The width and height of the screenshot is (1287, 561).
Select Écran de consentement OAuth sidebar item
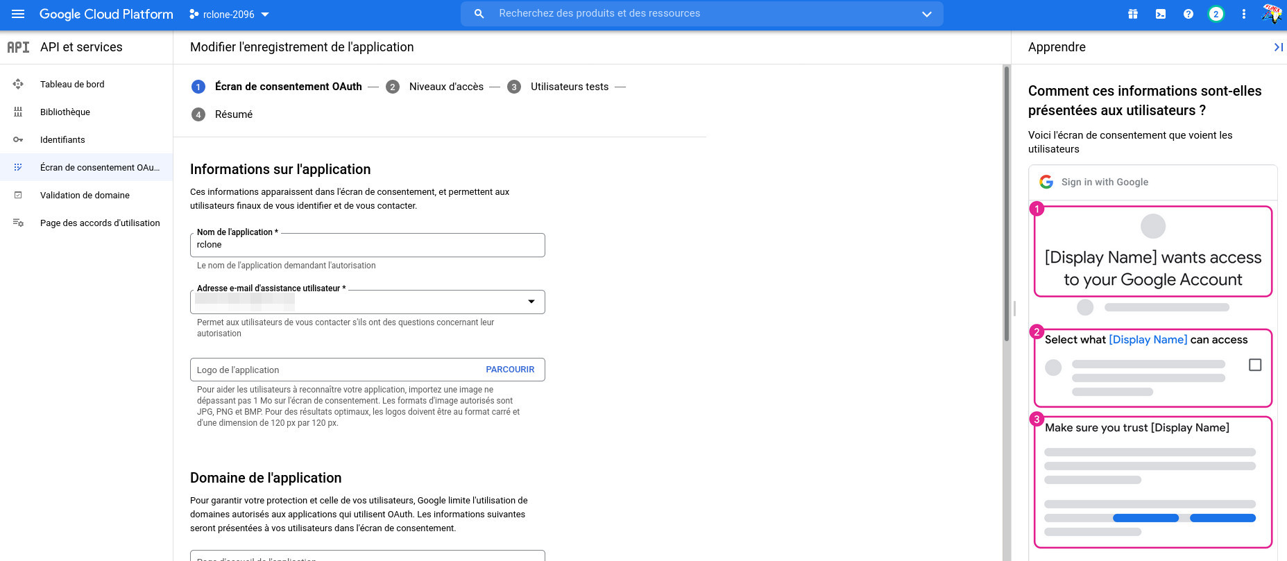click(86, 167)
